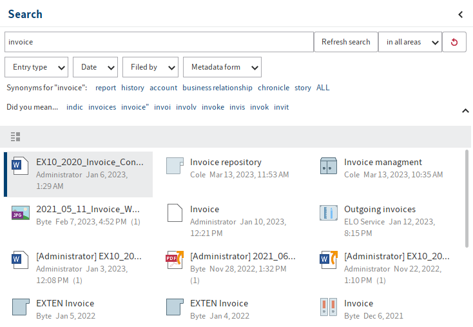
Task: Click the synonym link 'business relationship'
Action: coord(217,88)
